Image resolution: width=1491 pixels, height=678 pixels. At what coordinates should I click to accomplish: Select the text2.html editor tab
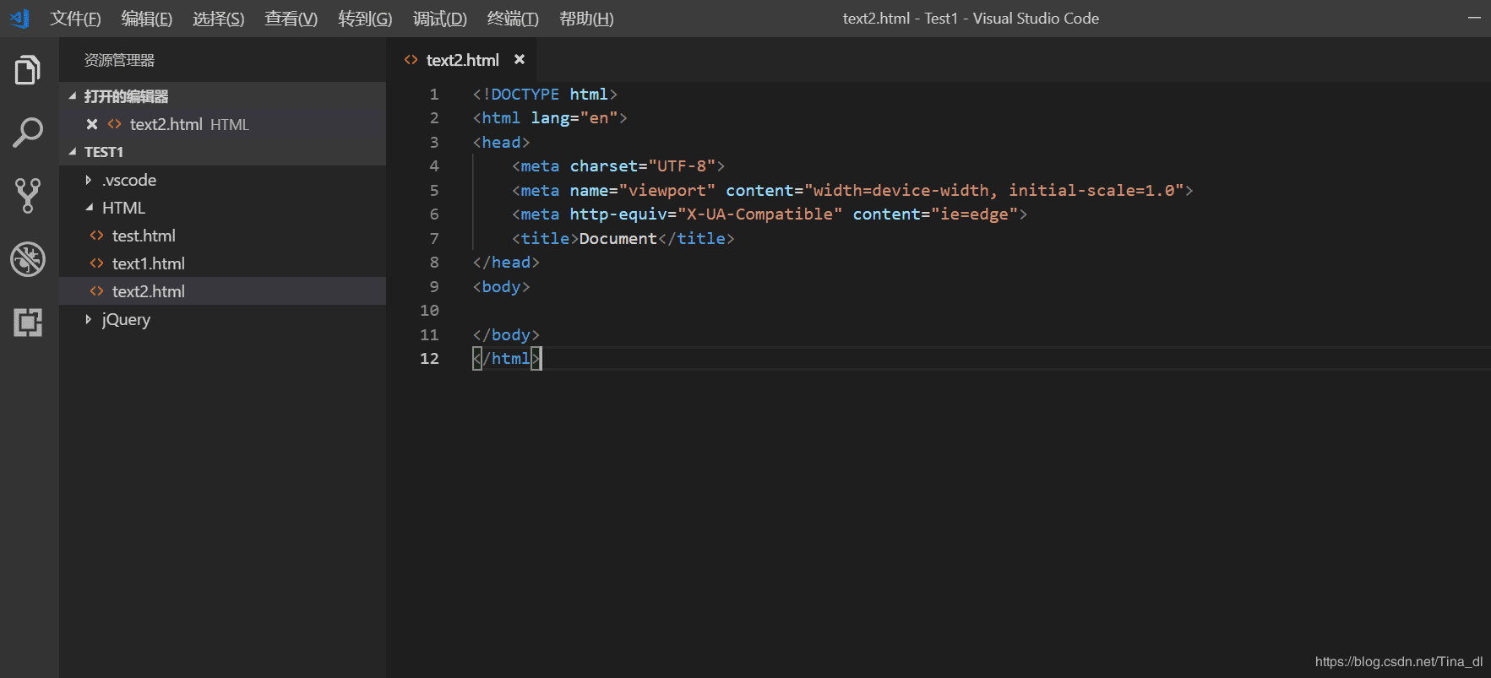point(462,60)
